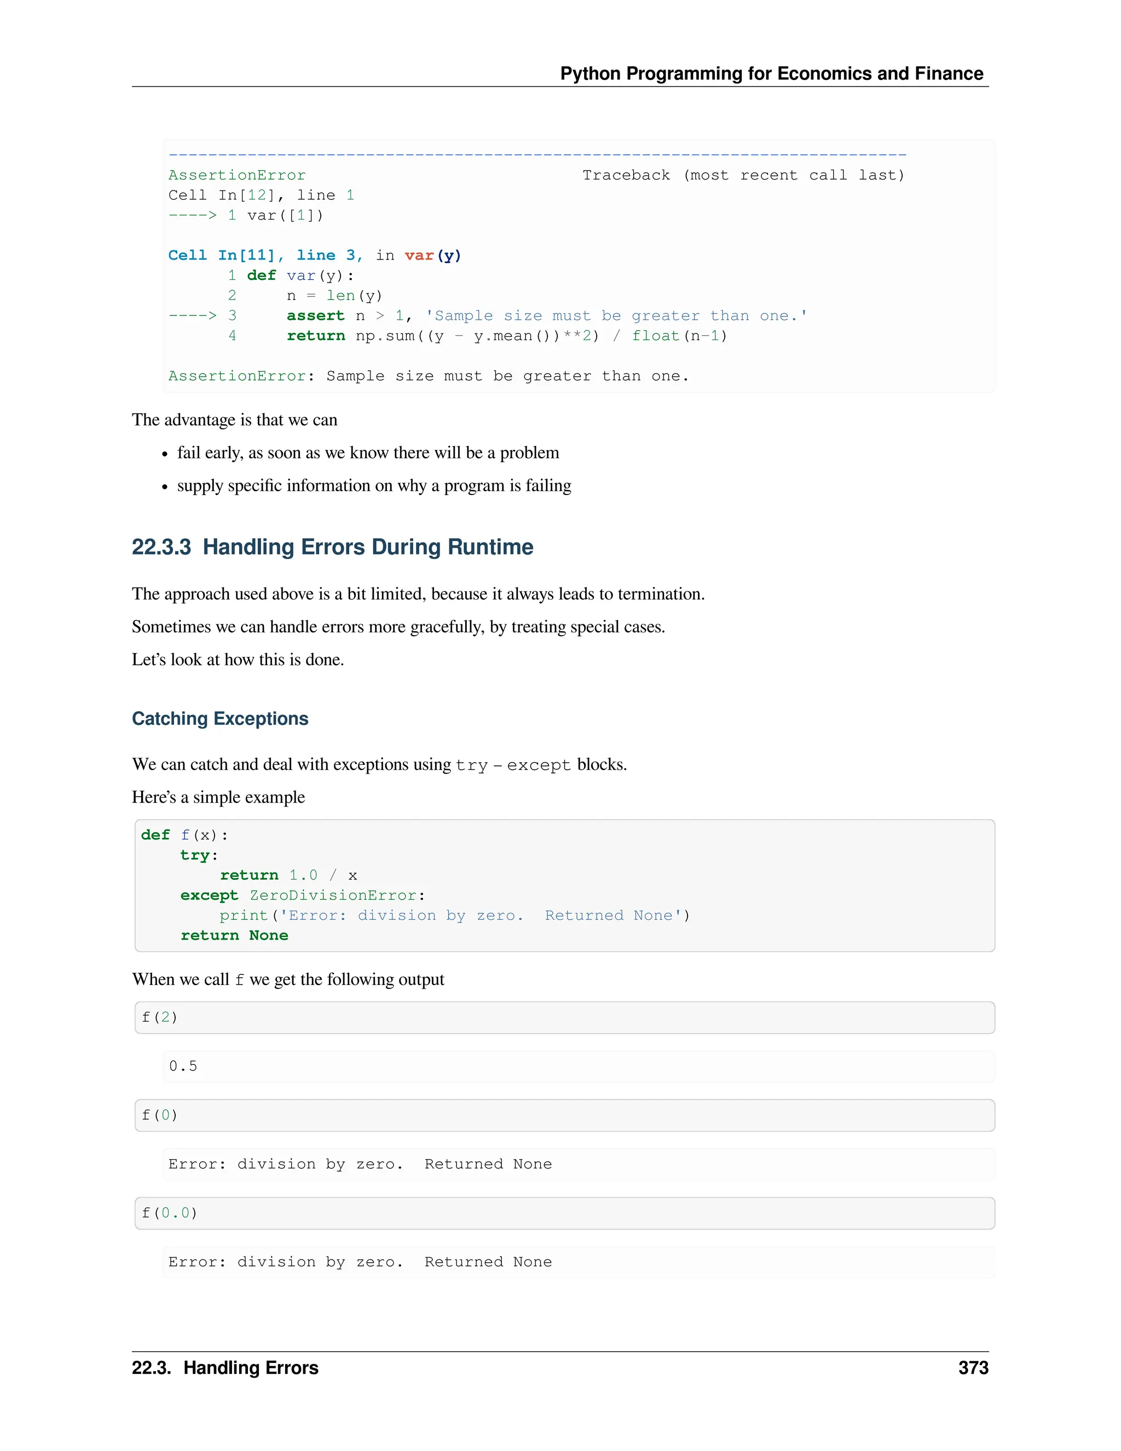Image resolution: width=1121 pixels, height=1451 pixels.
Task: Click the error output below the f(0.0) cell
Action: (x=360, y=1262)
